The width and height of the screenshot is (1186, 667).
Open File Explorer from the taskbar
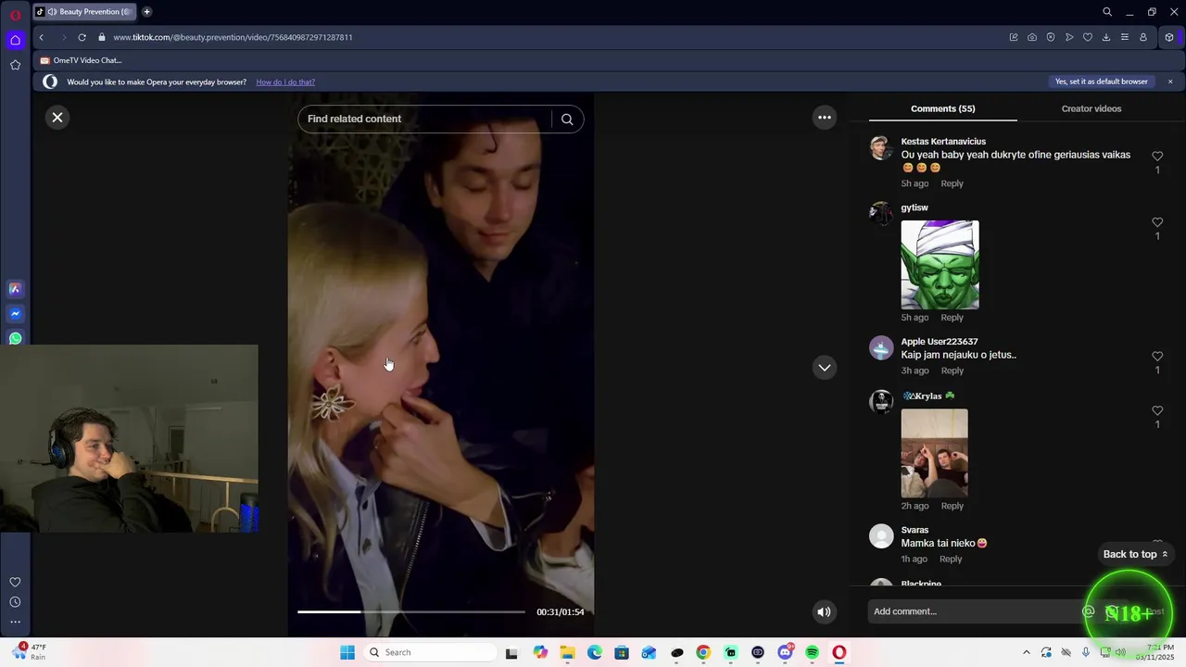(x=567, y=652)
